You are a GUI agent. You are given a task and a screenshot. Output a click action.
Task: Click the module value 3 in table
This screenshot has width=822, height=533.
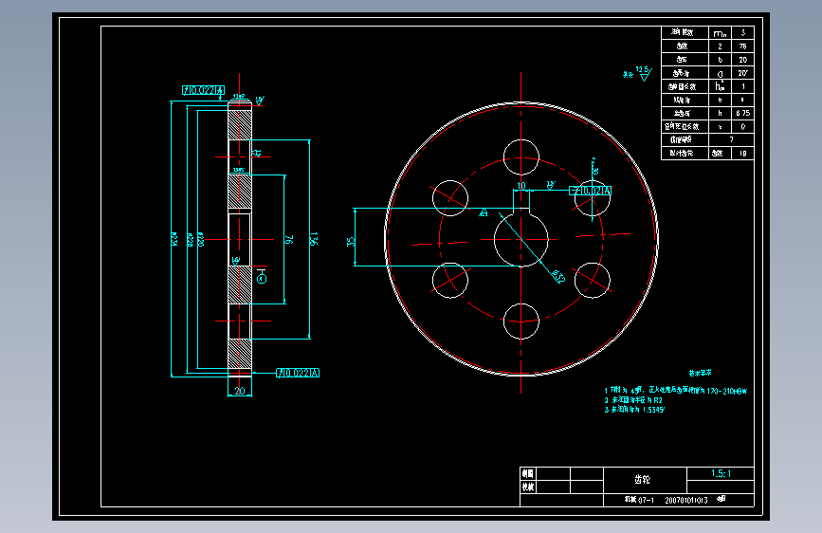point(742,32)
